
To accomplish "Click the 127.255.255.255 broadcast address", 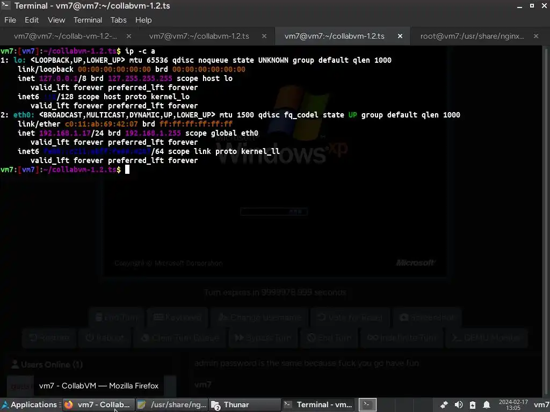I will coord(140,78).
